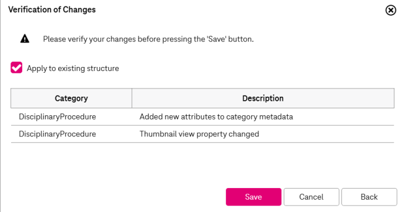This screenshot has width=402, height=212.
Task: Sort by the Description column header
Action: (263, 98)
